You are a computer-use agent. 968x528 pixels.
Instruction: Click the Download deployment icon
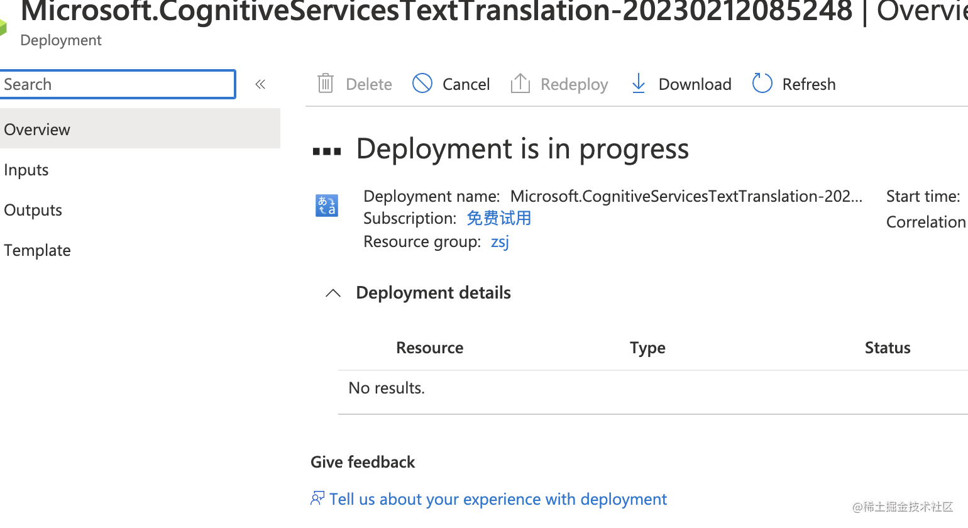click(x=638, y=83)
